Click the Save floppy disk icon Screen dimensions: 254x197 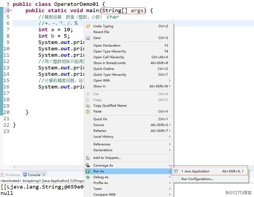(x=88, y=38)
